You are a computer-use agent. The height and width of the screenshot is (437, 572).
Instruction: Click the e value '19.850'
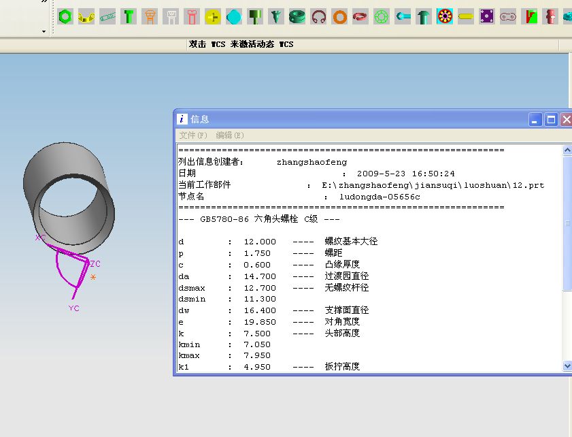260,322
